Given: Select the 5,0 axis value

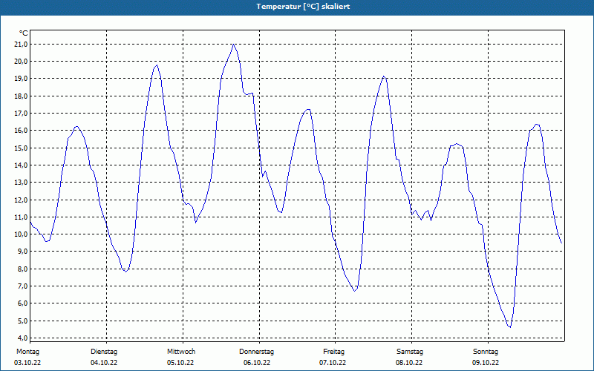Looking at the screenshot, I should (x=23, y=321).
